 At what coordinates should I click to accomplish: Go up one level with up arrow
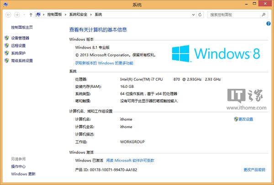[x=31, y=15]
